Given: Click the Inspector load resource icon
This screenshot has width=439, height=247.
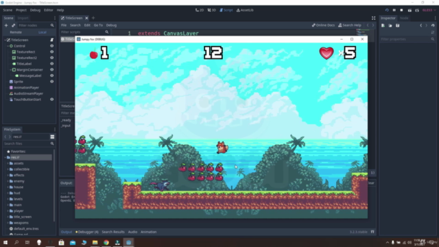Looking at the screenshot, I should (390, 25).
